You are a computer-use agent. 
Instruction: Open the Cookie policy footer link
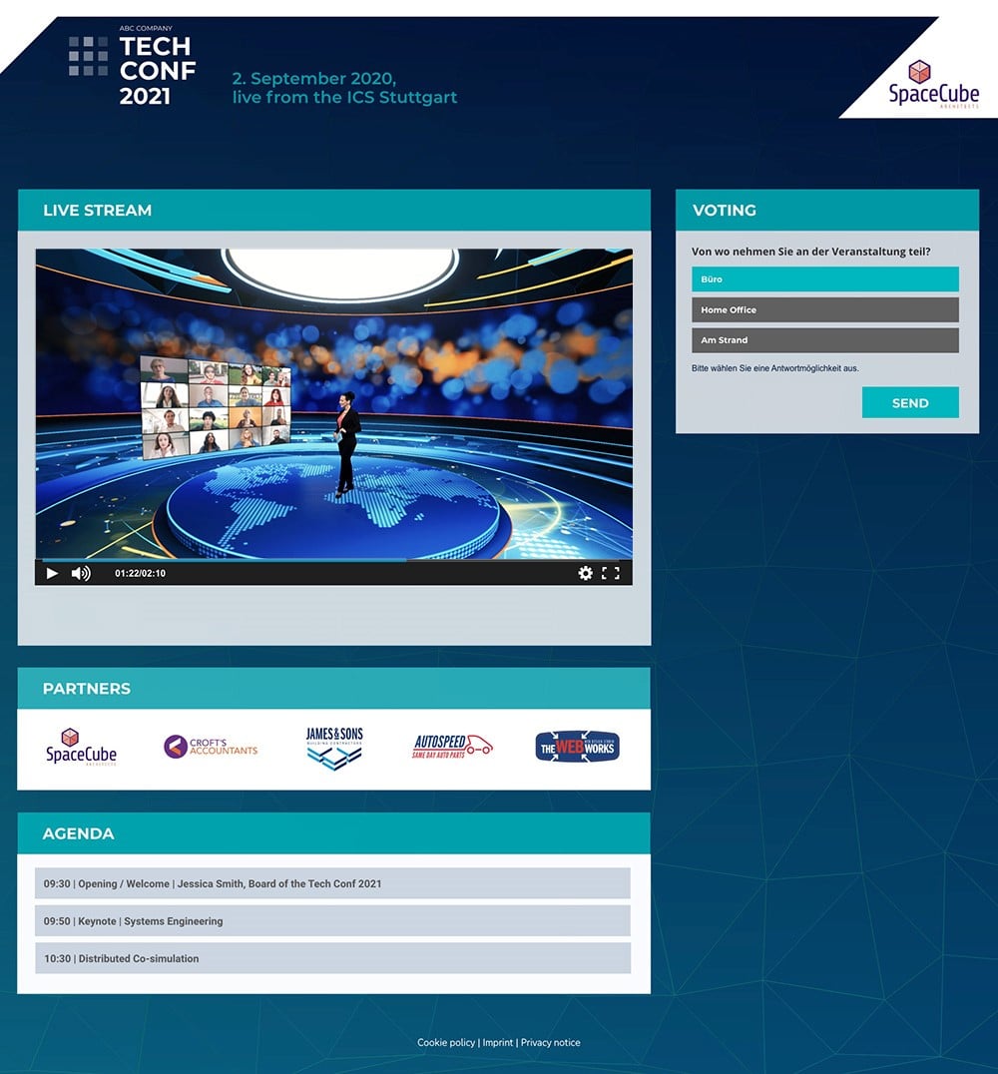(446, 1043)
